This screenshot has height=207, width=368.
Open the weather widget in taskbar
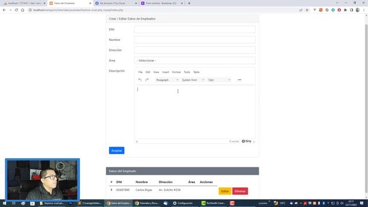tap(279, 203)
